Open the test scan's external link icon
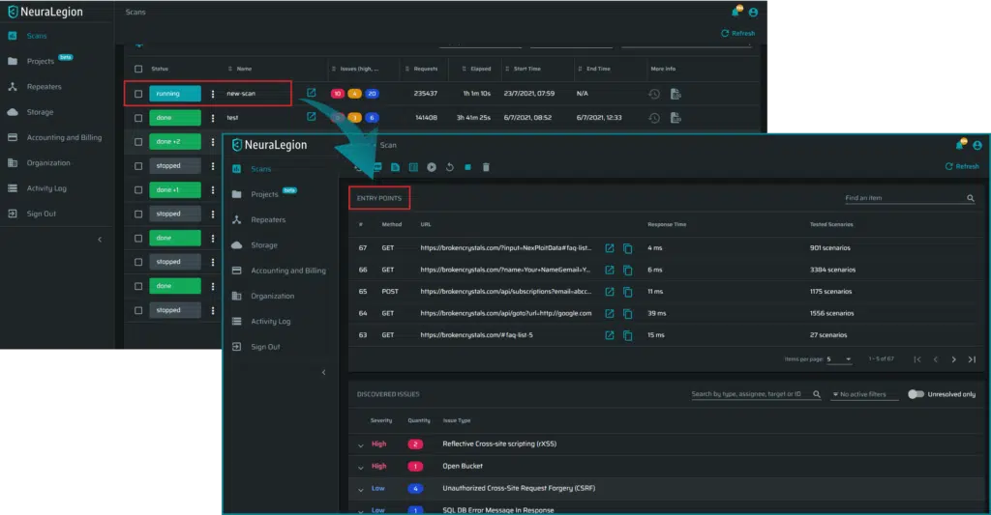The image size is (991, 515). point(311,117)
